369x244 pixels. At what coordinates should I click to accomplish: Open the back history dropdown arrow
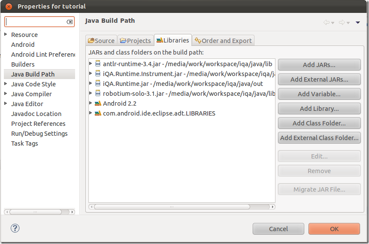(333, 23)
